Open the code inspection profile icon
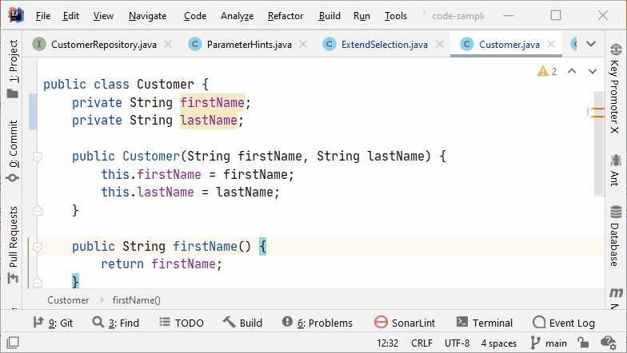The image size is (627, 353). [x=608, y=342]
